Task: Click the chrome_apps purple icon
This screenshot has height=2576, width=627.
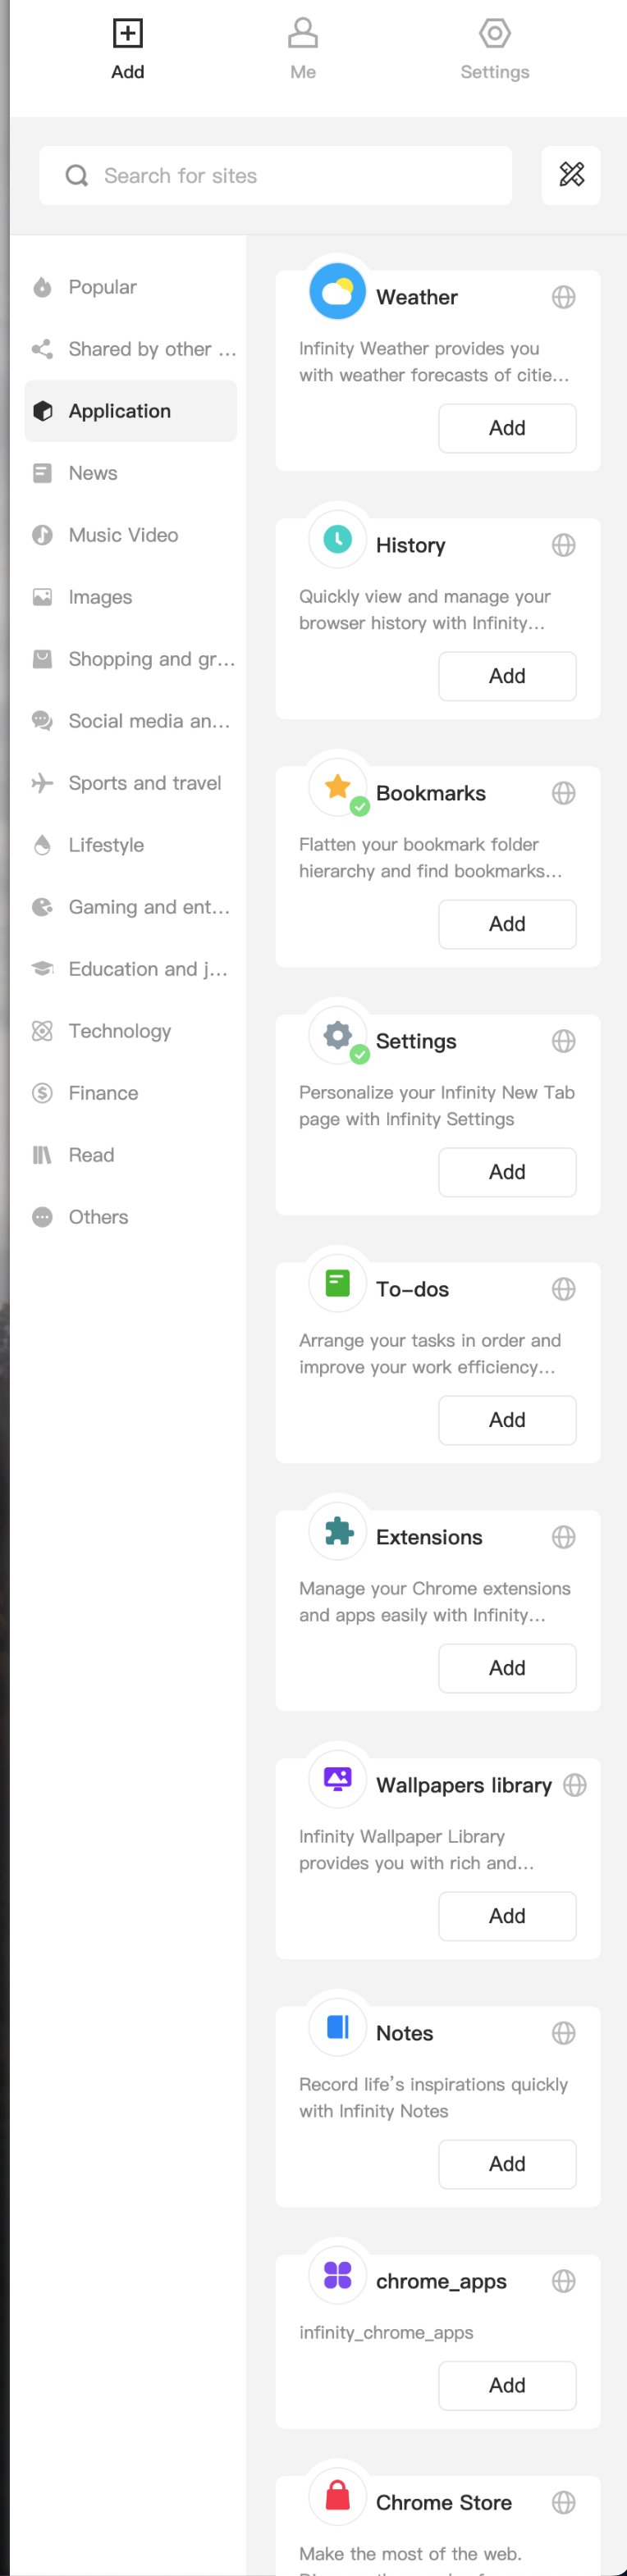Action: (x=337, y=2275)
